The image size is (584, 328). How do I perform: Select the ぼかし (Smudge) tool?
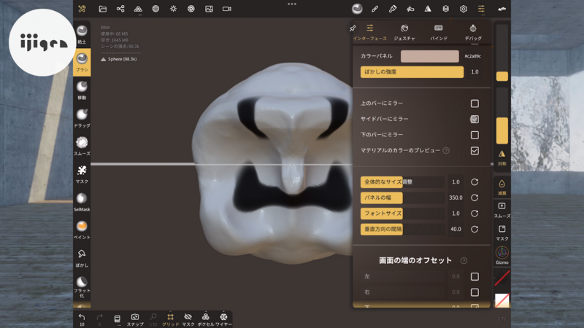[x=82, y=258]
